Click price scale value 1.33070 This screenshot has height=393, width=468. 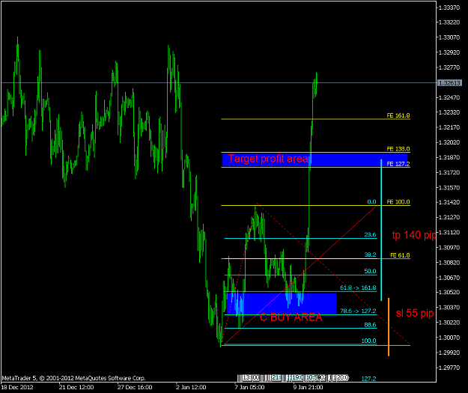449,37
